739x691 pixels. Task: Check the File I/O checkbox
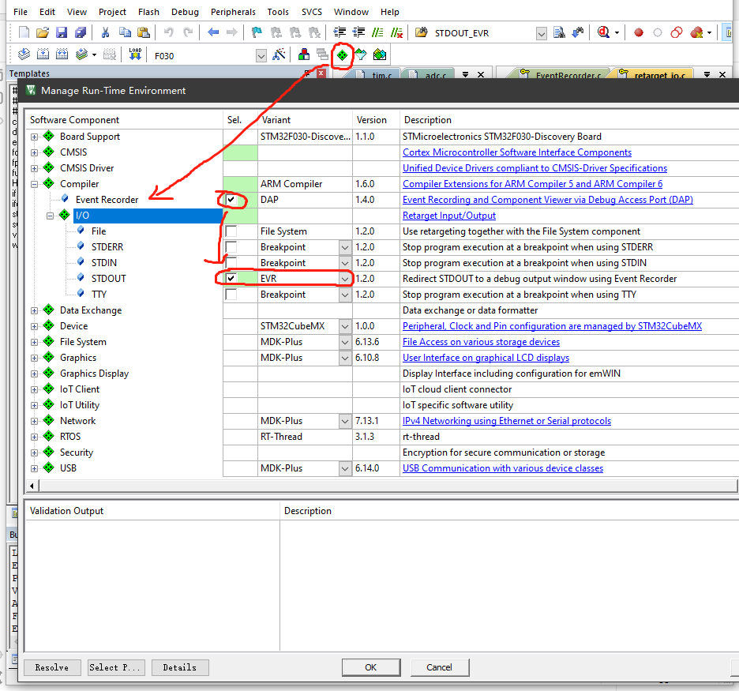coord(231,231)
